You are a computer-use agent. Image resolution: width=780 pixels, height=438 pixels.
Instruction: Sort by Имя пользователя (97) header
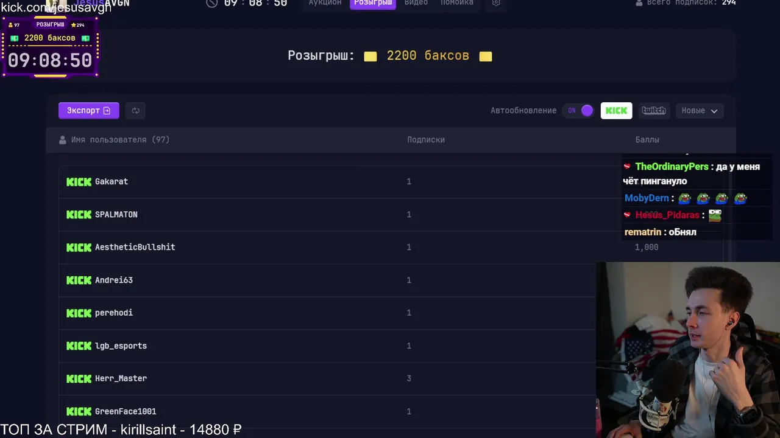point(120,140)
